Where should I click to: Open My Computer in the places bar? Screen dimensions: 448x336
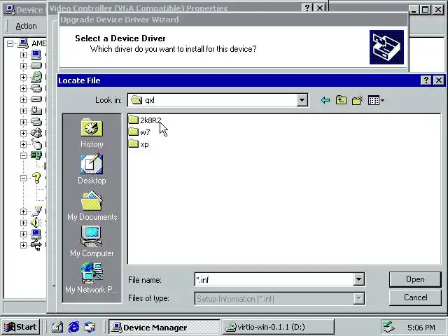pyautogui.click(x=92, y=241)
